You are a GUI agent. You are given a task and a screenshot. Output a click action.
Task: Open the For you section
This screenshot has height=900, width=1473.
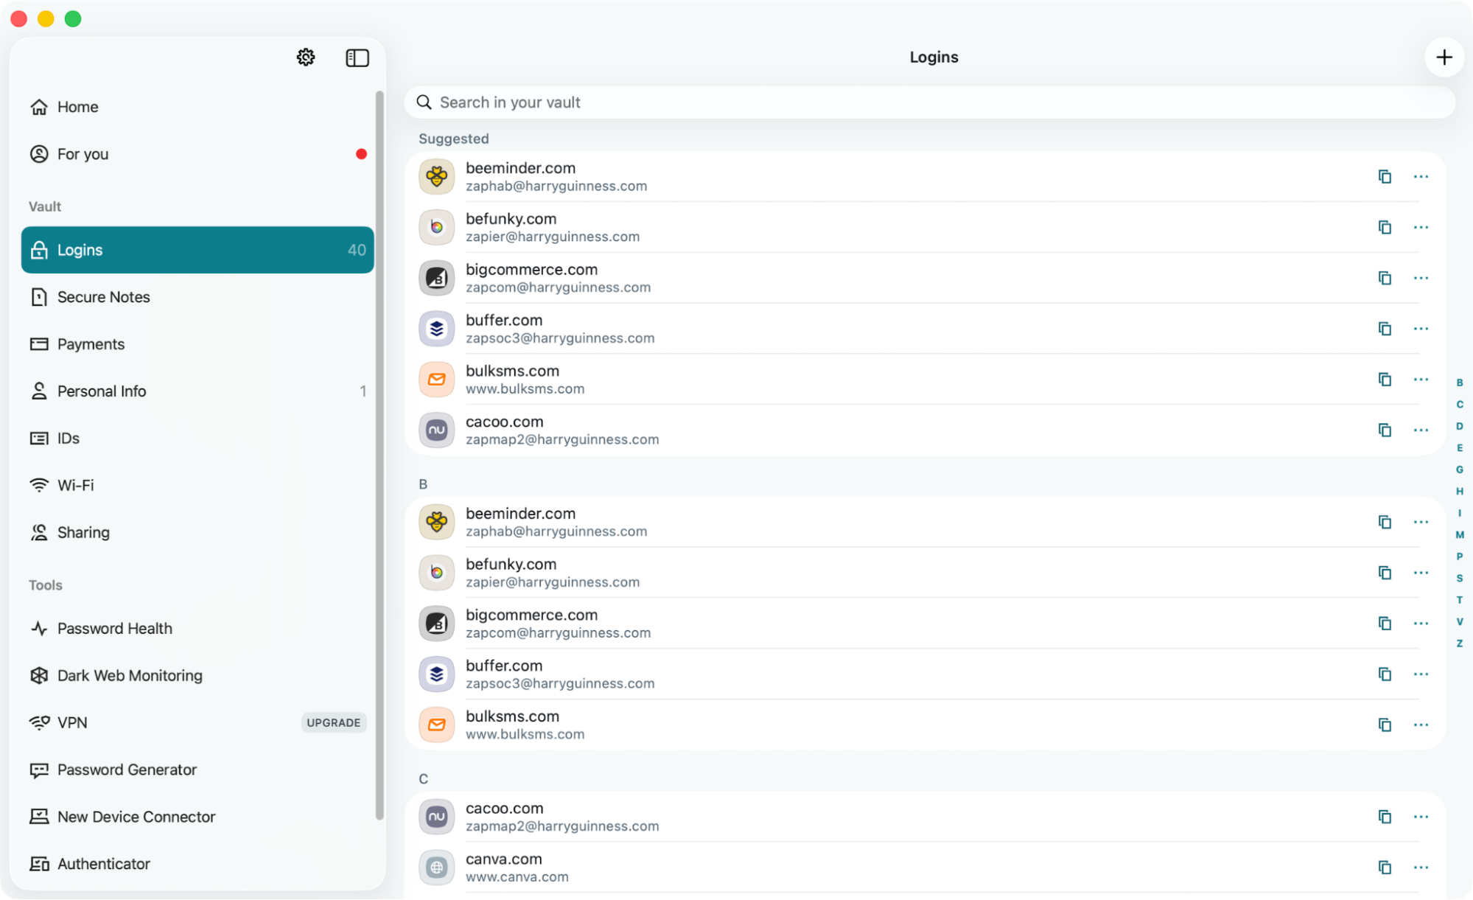point(82,154)
